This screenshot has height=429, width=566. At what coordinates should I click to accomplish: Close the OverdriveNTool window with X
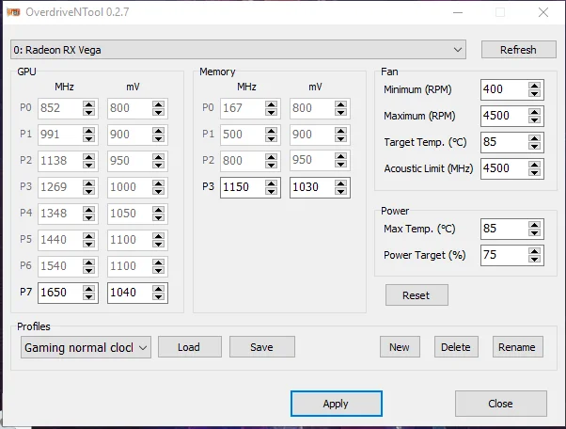pyautogui.click(x=543, y=12)
